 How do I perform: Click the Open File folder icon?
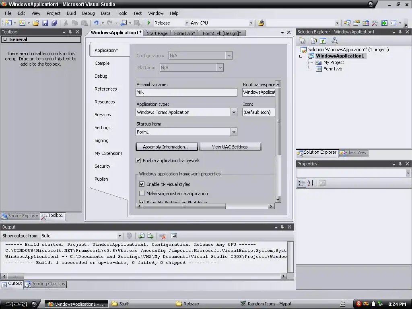coord(36,23)
